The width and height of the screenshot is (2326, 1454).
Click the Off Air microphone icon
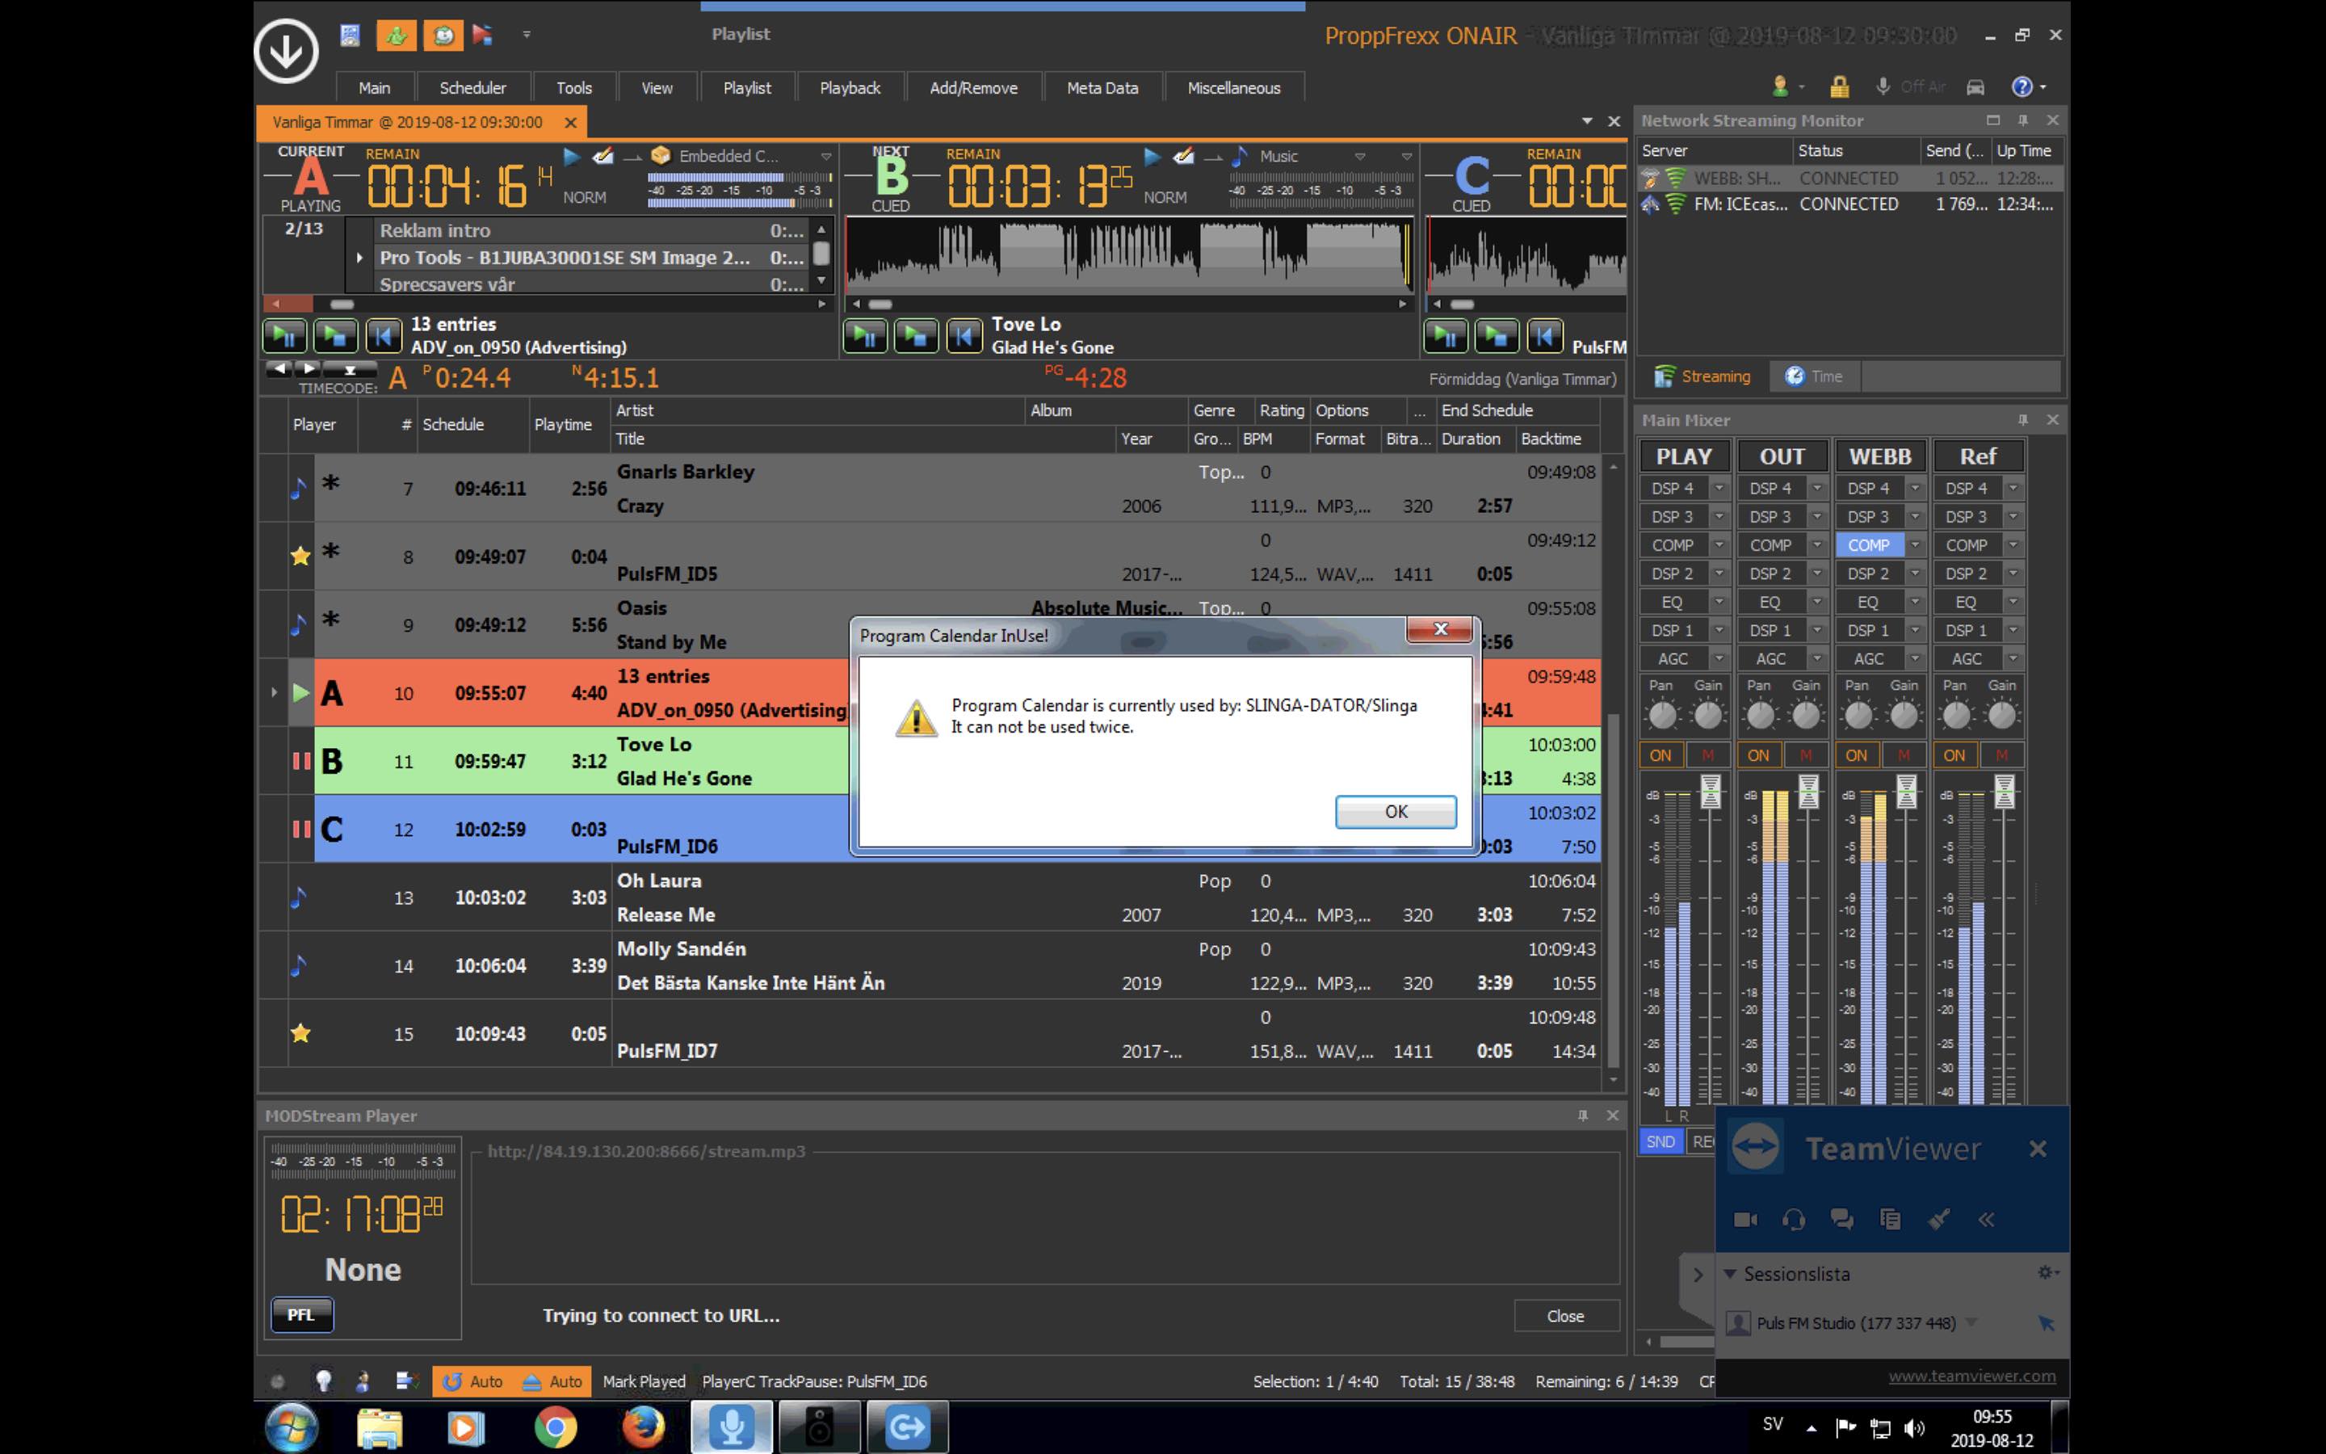tap(1883, 87)
